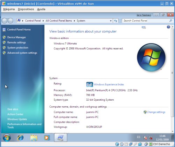
Task: Click Send Feedback link
Action: (144, 15)
